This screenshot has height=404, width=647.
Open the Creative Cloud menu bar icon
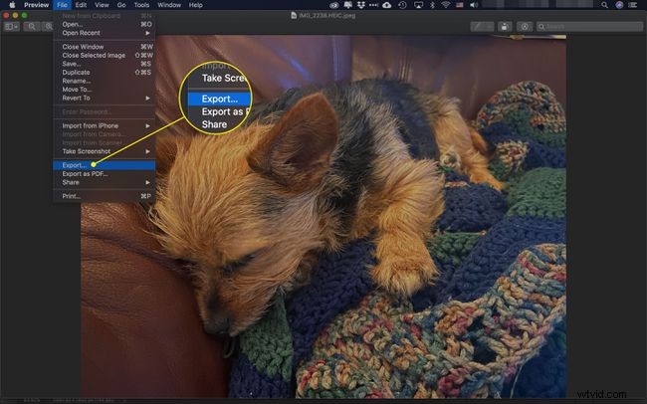tap(334, 5)
